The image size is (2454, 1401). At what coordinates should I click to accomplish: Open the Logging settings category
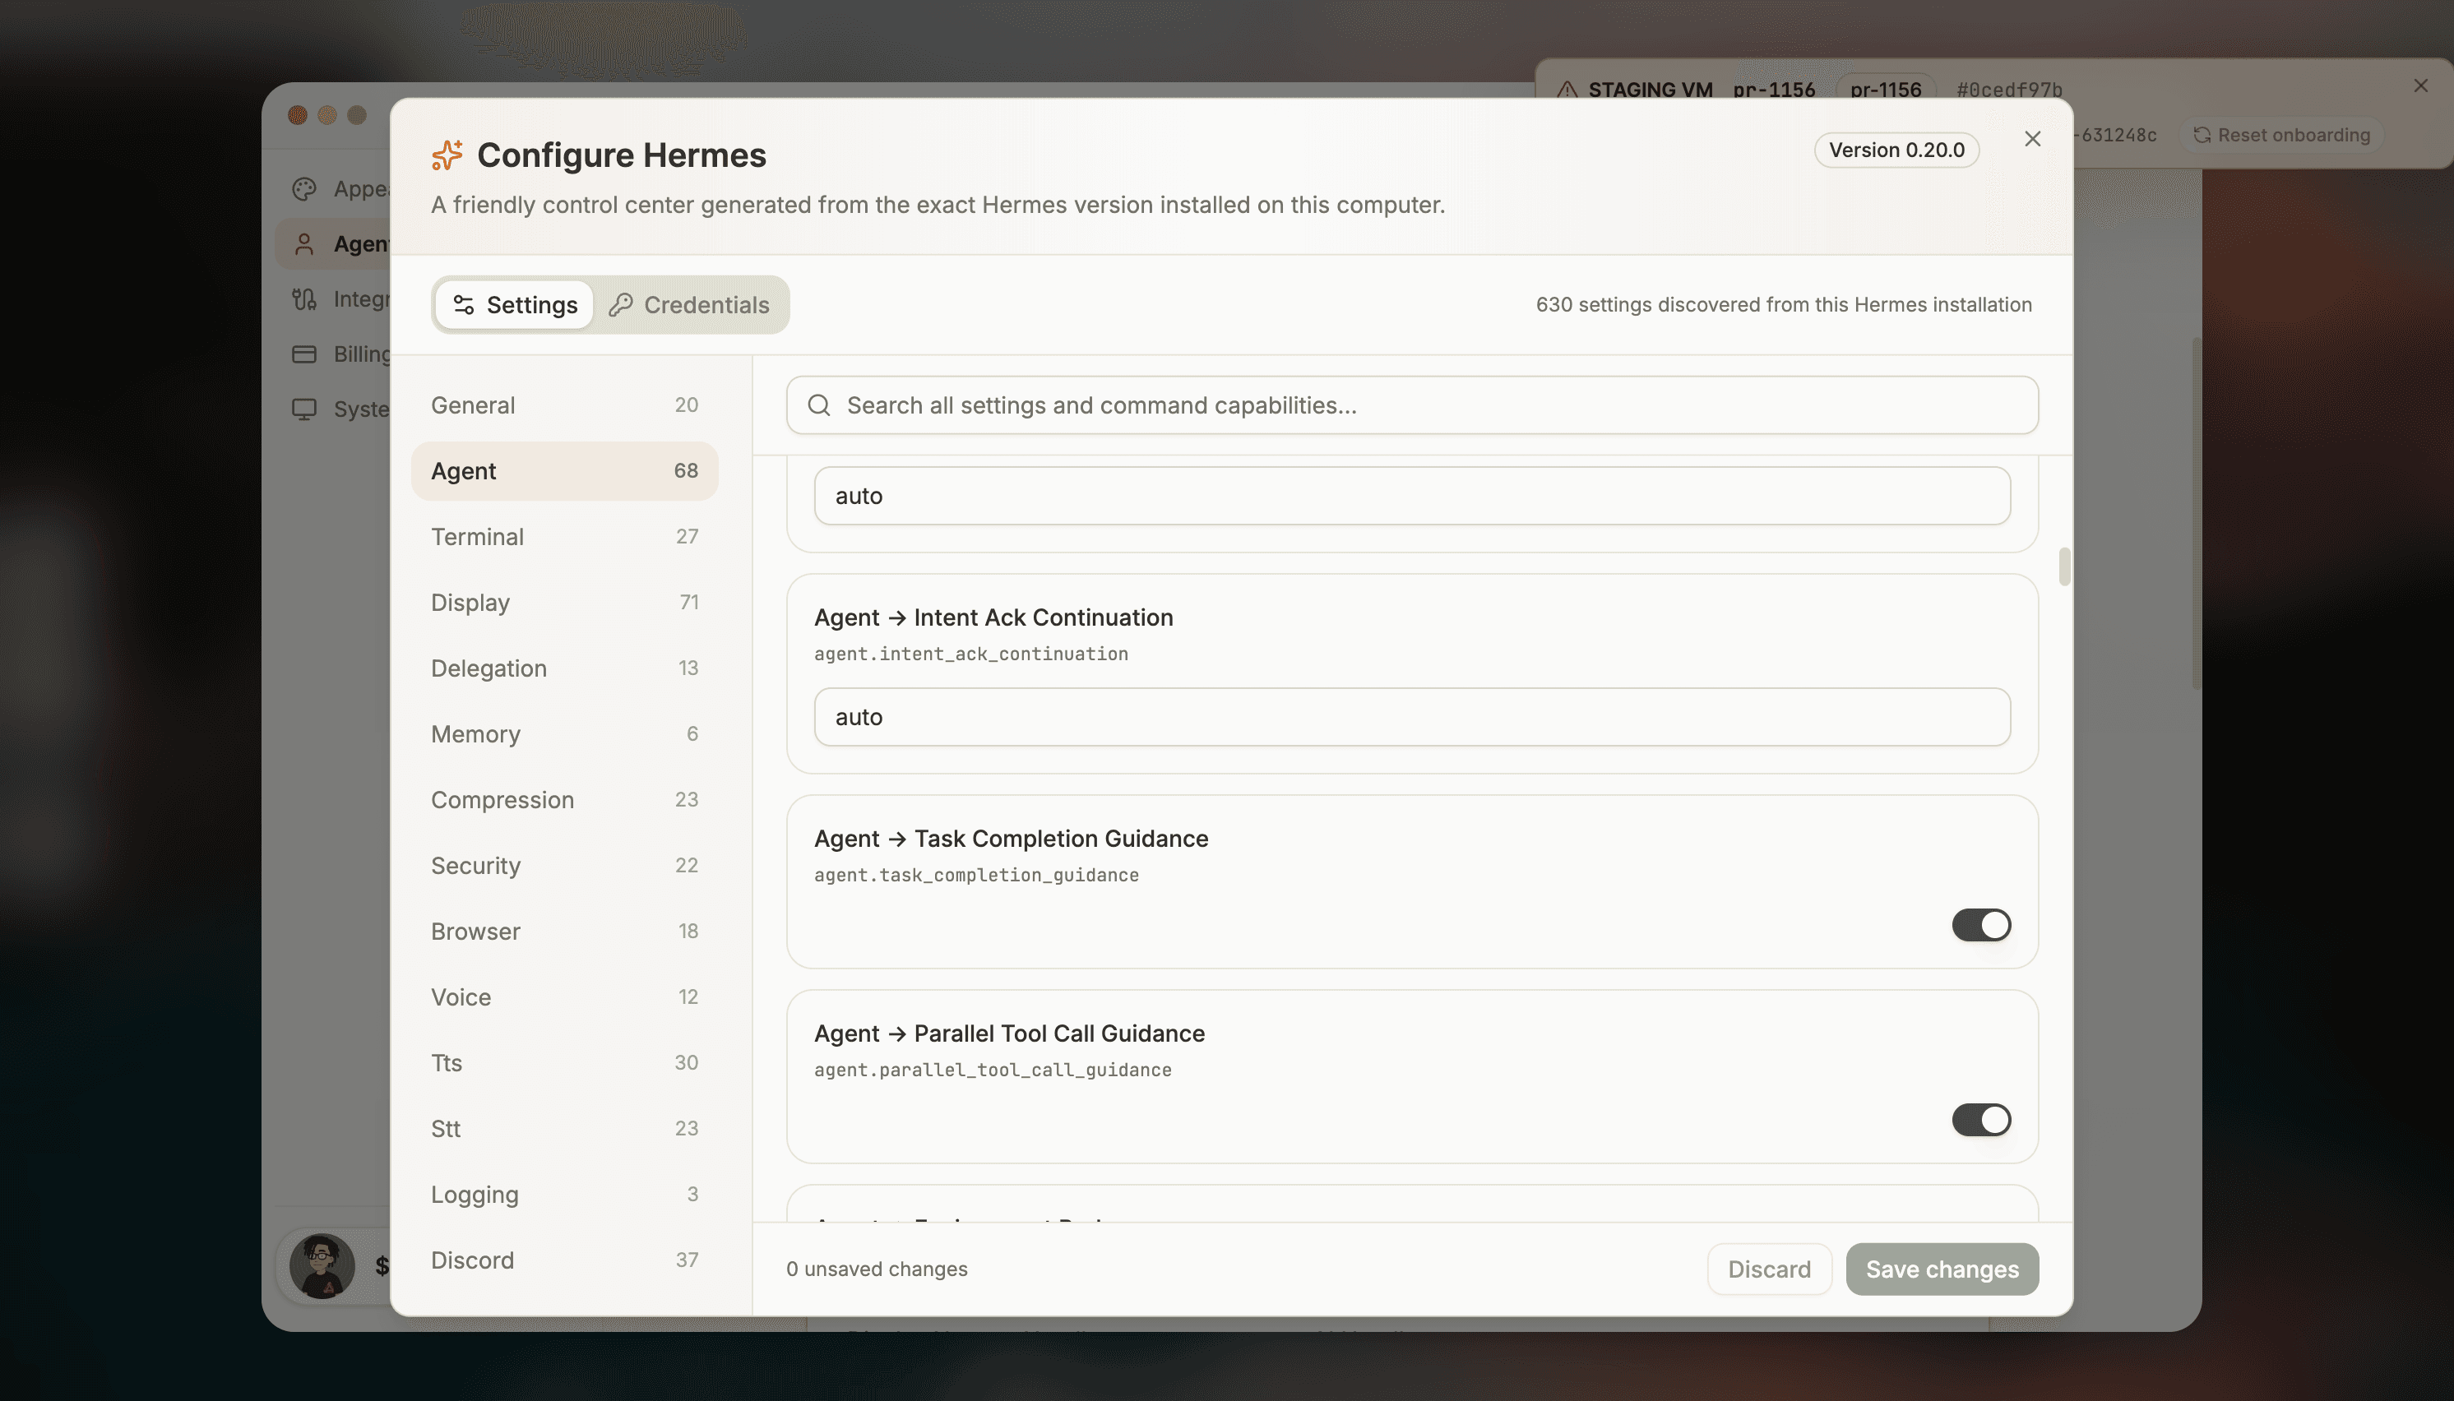click(x=564, y=1194)
